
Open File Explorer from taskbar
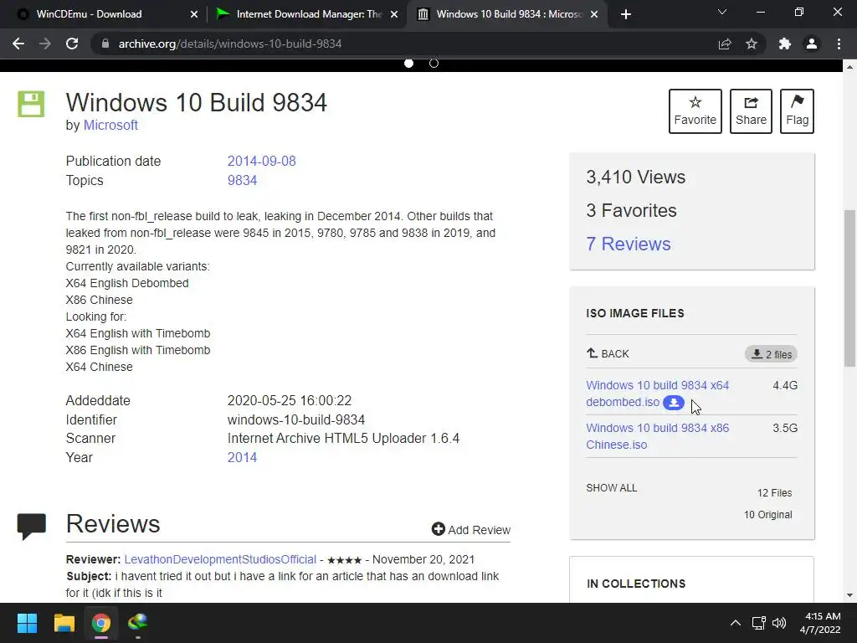(64, 623)
